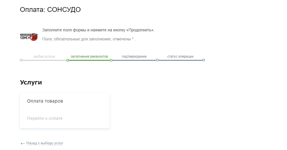Select the 'Оплата товаров' service card title
The height and width of the screenshot is (150, 287).
45,101
